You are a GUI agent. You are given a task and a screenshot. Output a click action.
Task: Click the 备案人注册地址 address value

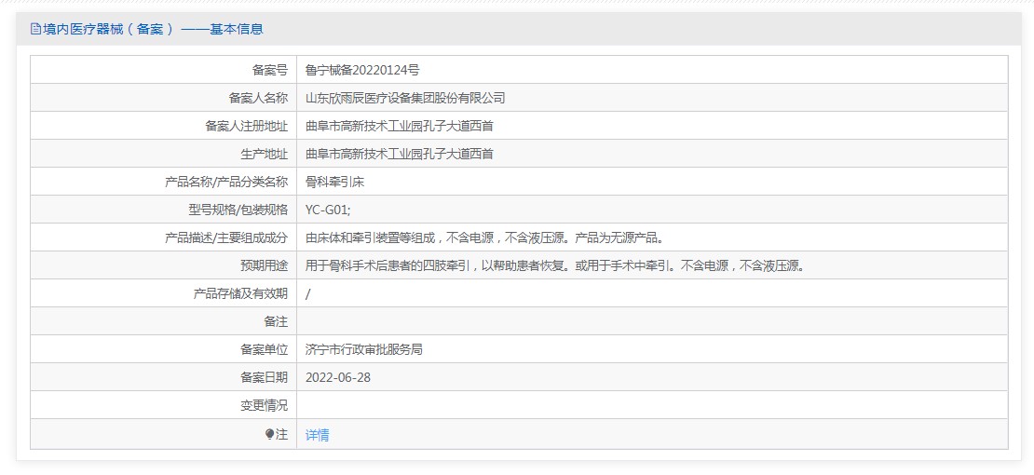coord(399,126)
